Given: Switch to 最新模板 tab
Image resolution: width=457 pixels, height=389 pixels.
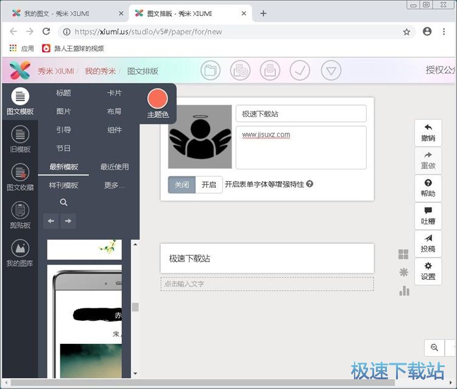Looking at the screenshot, I should tap(63, 167).
